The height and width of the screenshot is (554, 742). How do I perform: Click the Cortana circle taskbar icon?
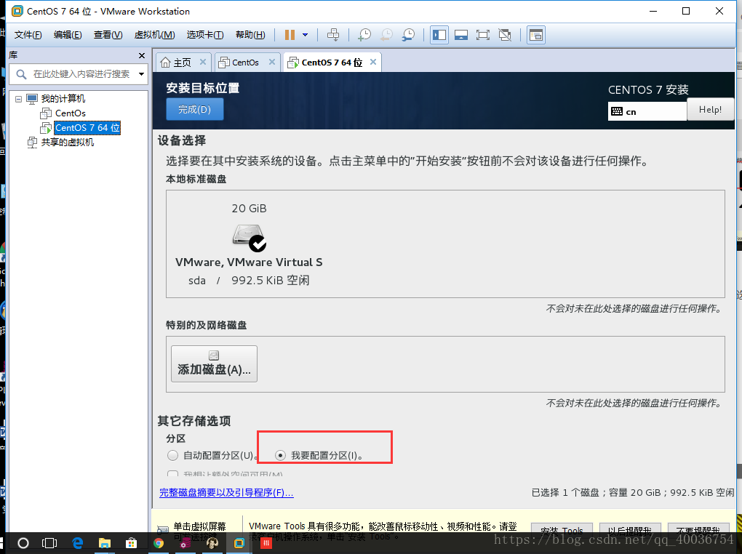(x=23, y=543)
